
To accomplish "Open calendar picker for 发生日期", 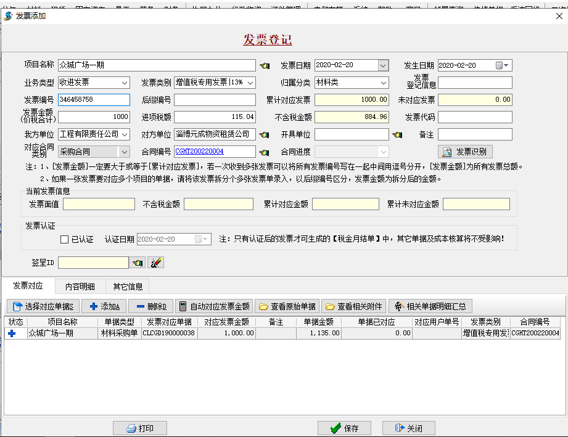I will (502, 65).
